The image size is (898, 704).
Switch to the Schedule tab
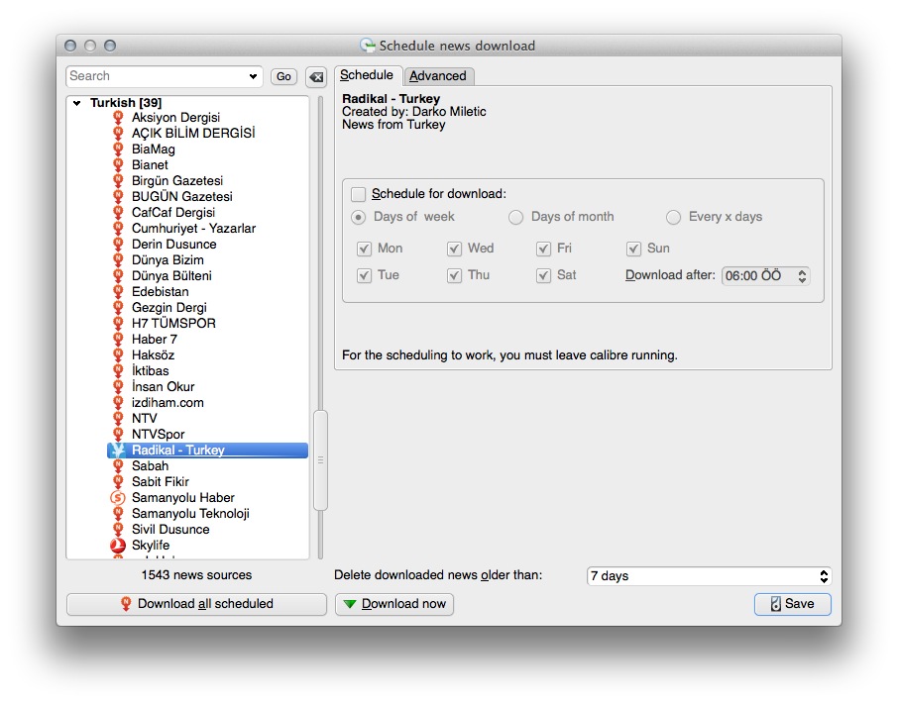pos(367,75)
